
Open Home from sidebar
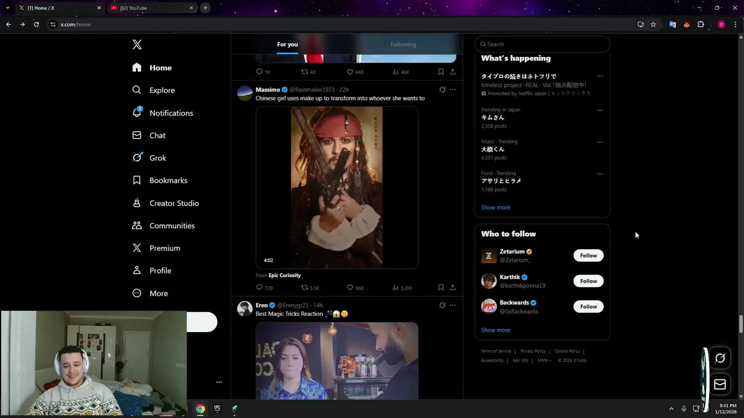coord(152,67)
